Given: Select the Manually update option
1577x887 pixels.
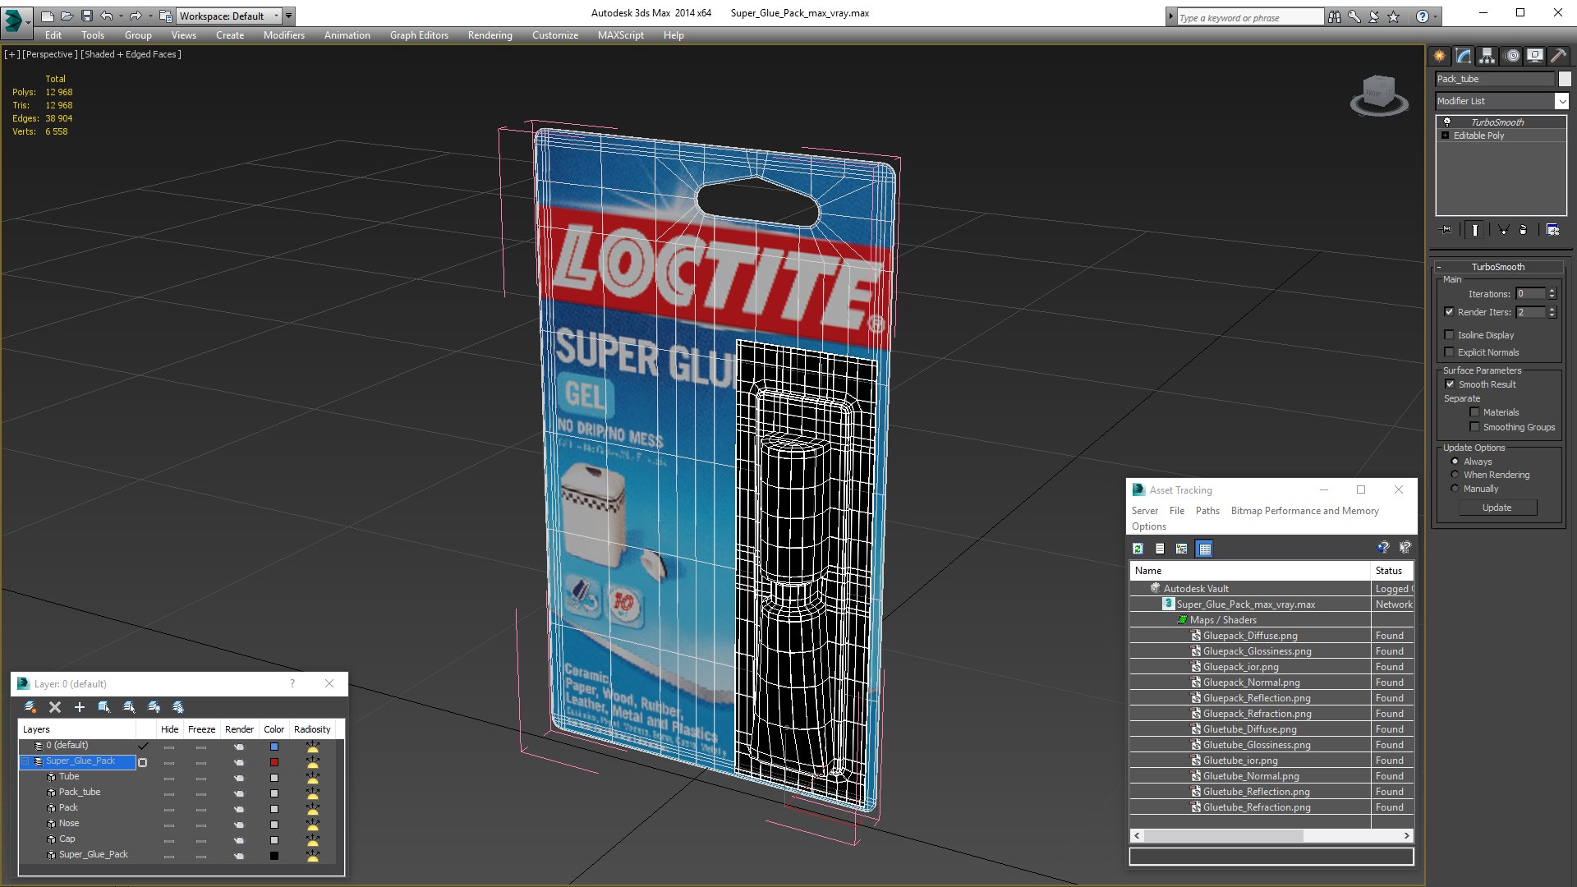Looking at the screenshot, I should (1455, 489).
